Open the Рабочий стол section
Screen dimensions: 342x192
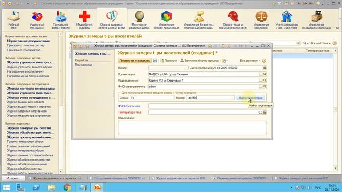(13, 20)
